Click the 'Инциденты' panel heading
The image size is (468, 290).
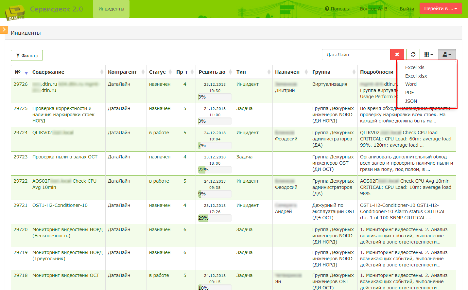(26, 33)
